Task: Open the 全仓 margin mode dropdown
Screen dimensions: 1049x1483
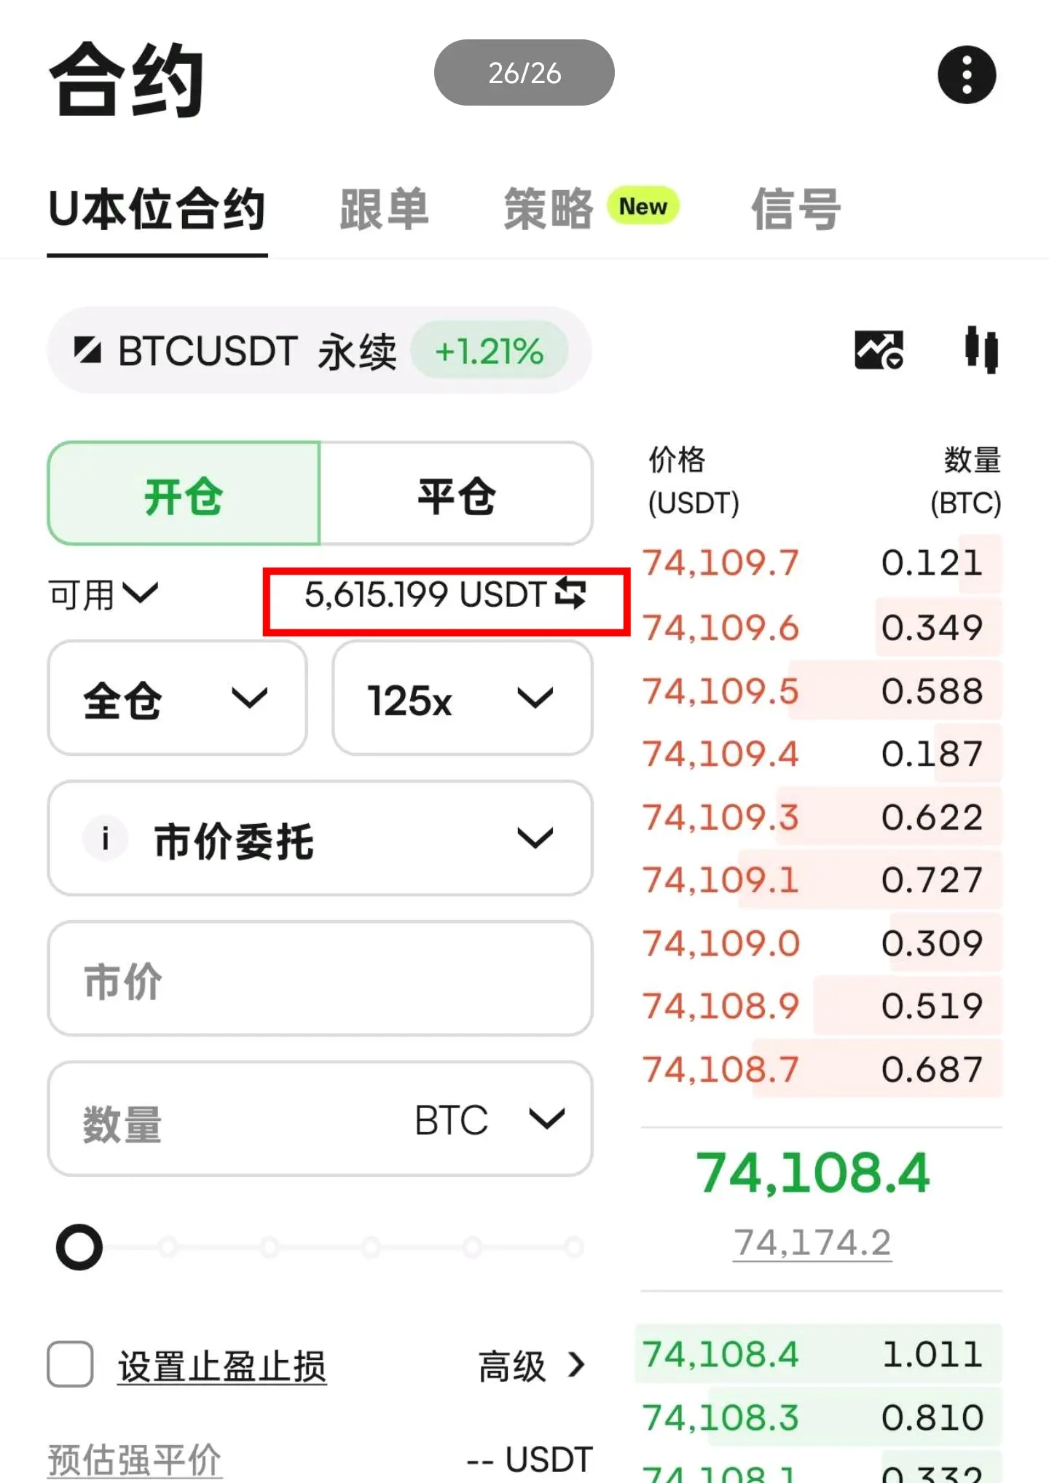Action: pyautogui.click(x=177, y=699)
